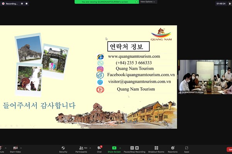Click the stone gate photo on the slide
Image resolution: width=232 pixels, height=154 pixels.
55,61
